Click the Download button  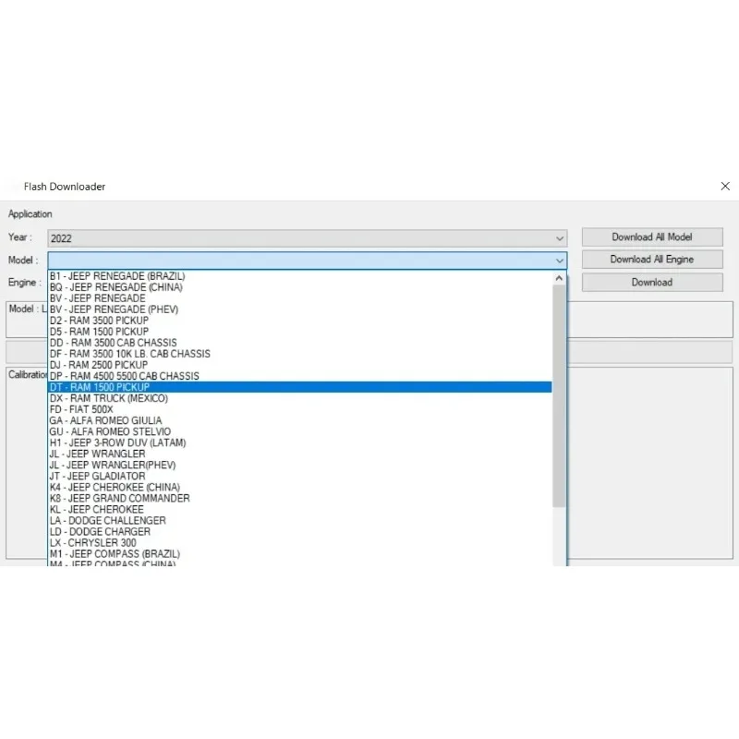(652, 283)
